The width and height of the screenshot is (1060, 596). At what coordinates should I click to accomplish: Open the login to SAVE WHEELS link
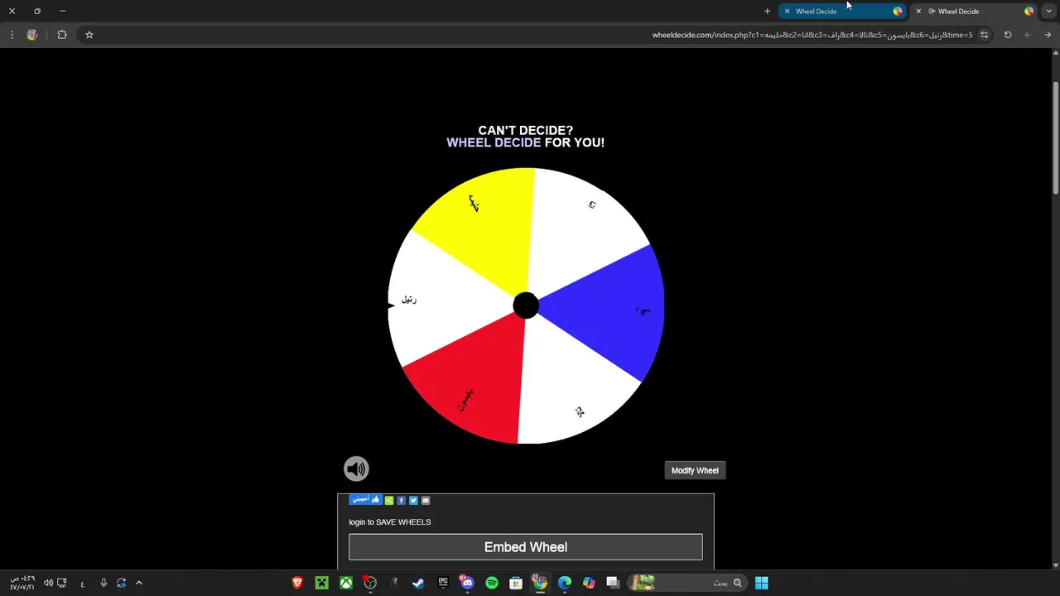(x=389, y=522)
